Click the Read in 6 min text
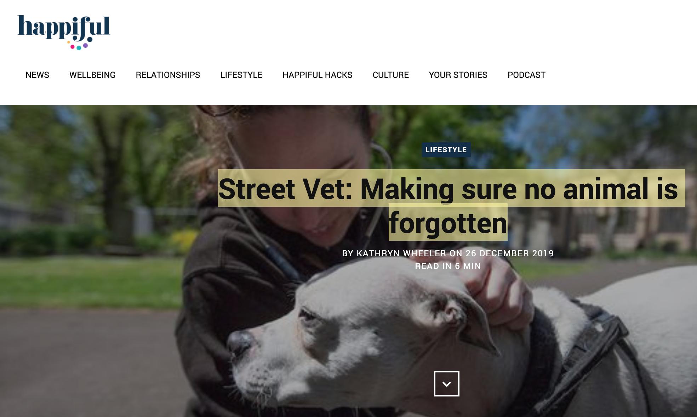The width and height of the screenshot is (697, 417). click(x=448, y=266)
